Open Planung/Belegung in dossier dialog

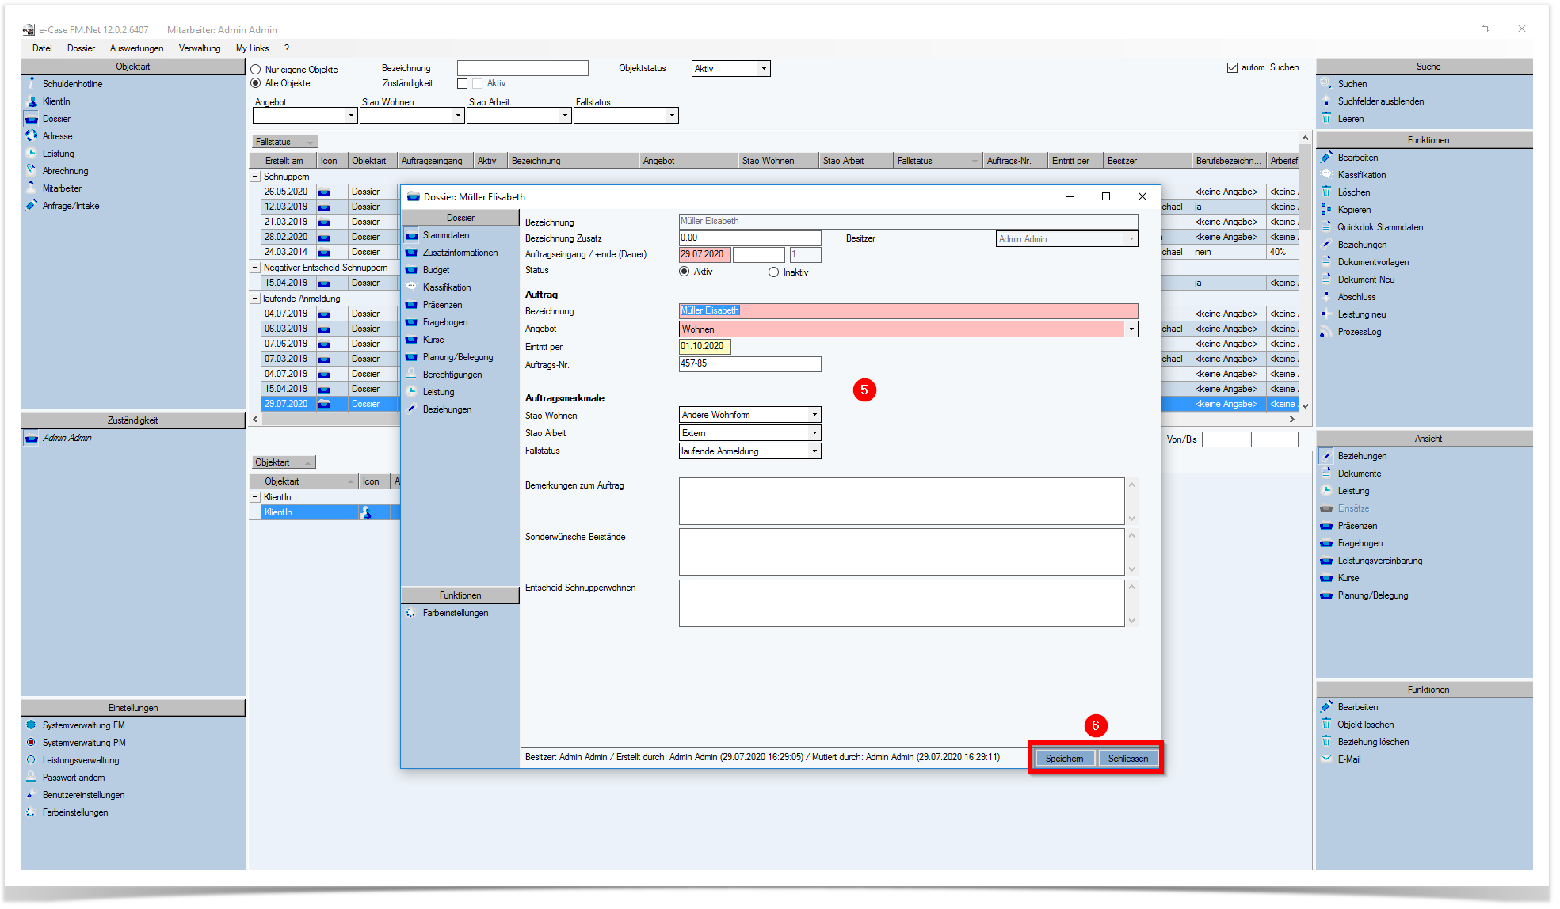(457, 357)
